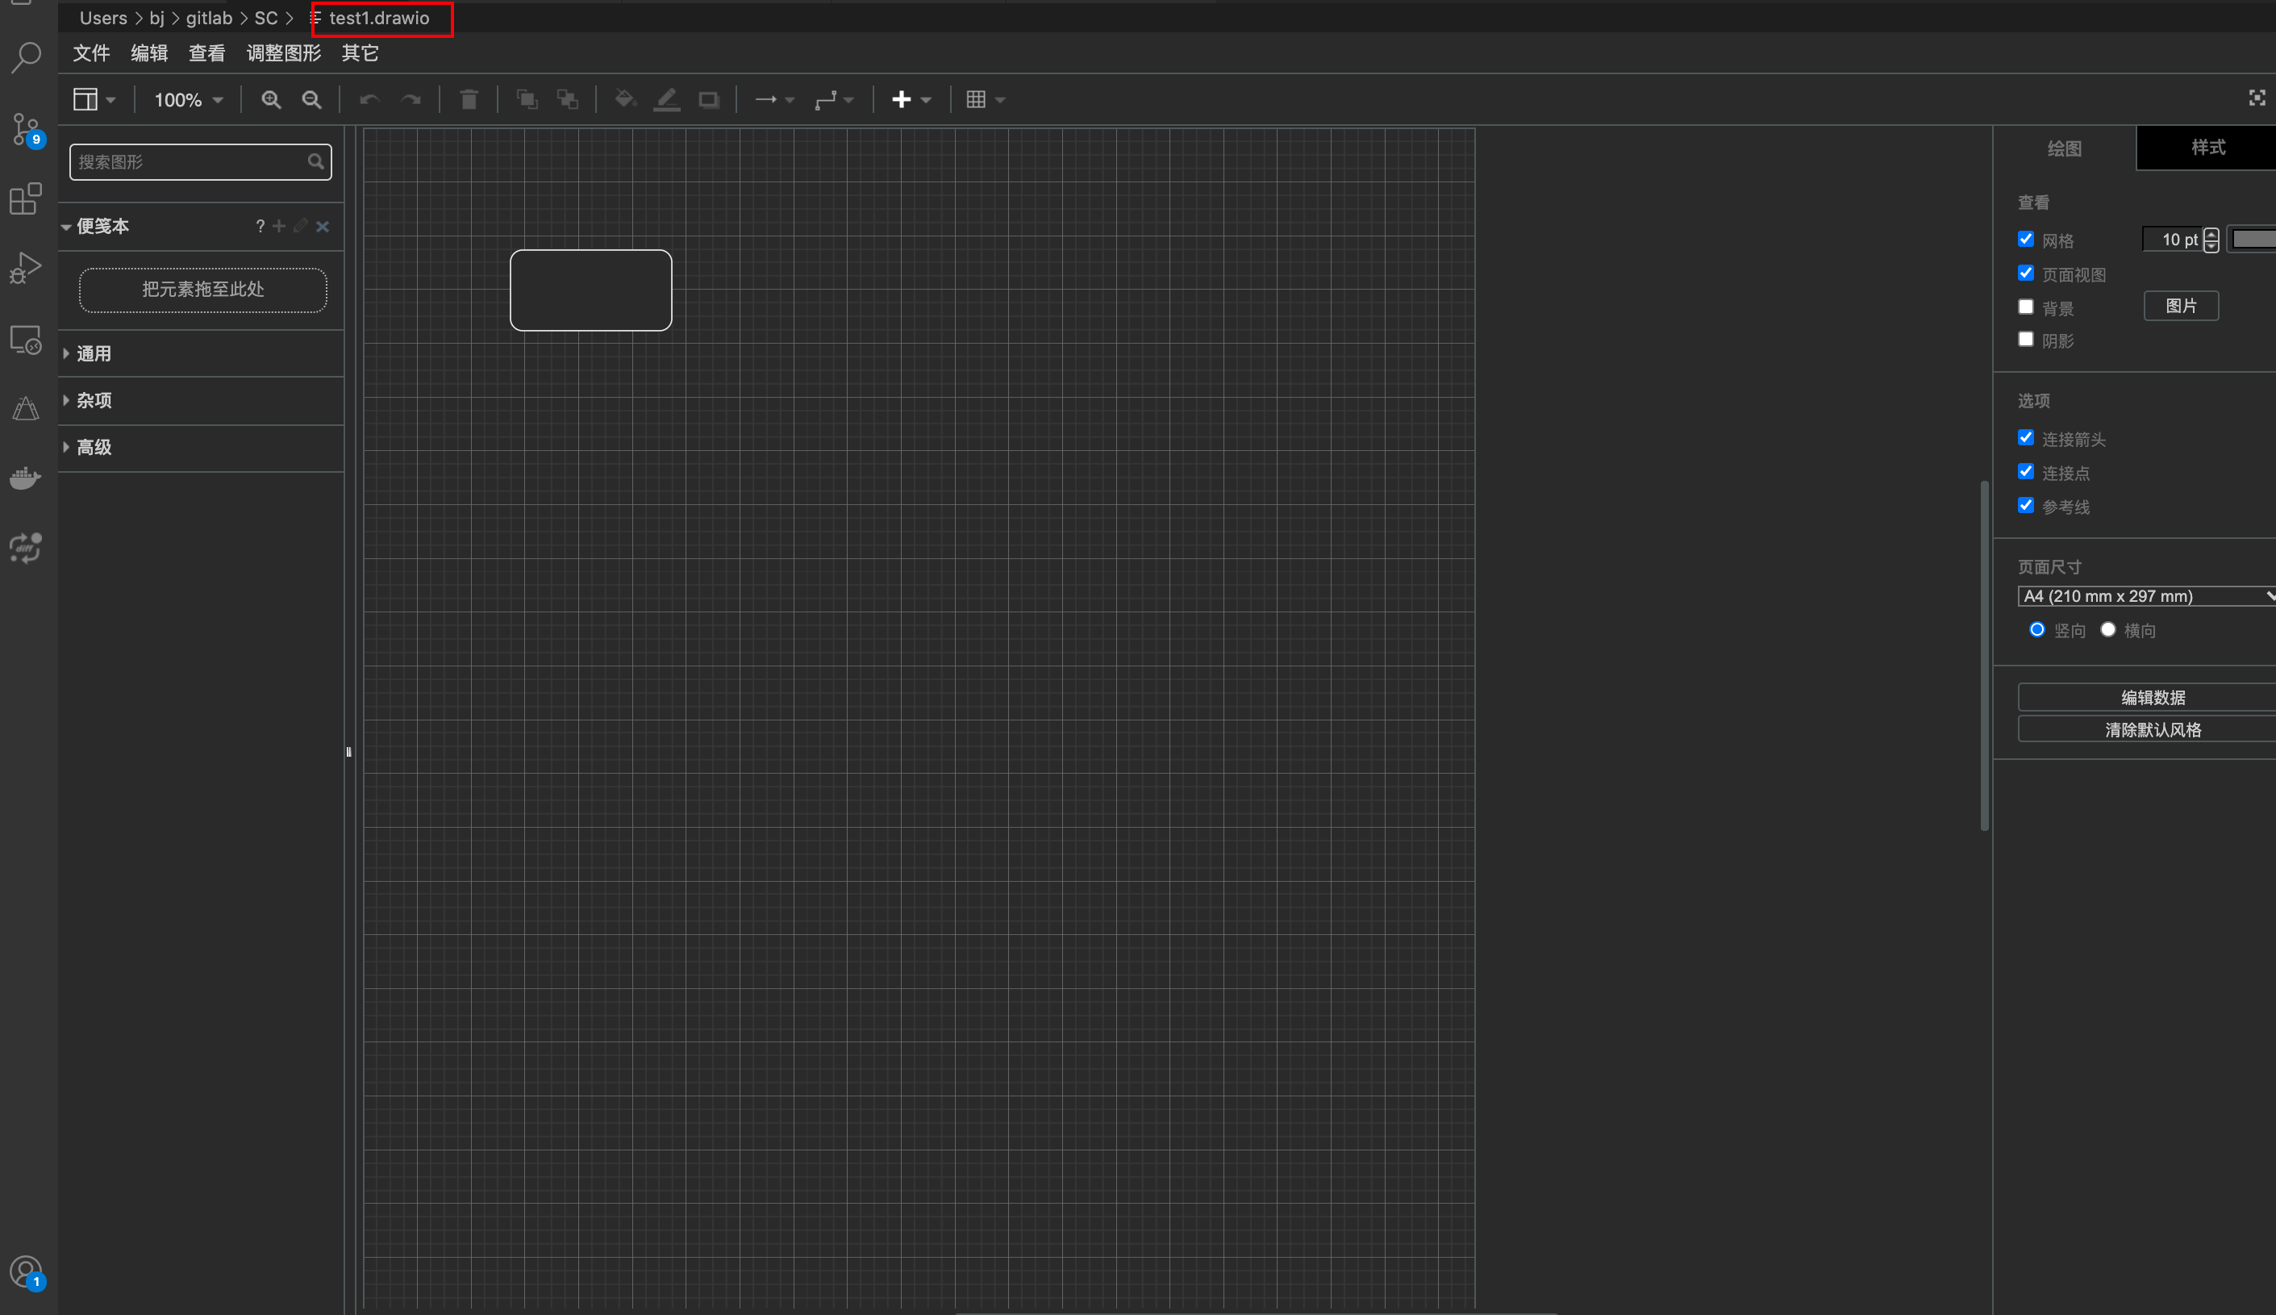Image resolution: width=2276 pixels, height=1315 pixels.
Task: Delete selected shape with trash icon
Action: (x=469, y=99)
